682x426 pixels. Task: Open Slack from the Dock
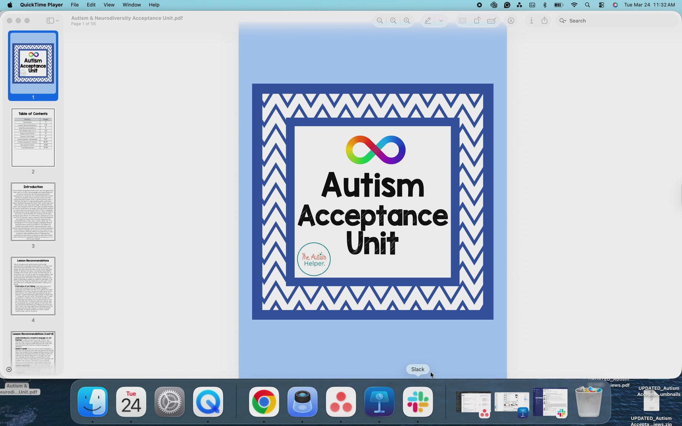(418, 402)
